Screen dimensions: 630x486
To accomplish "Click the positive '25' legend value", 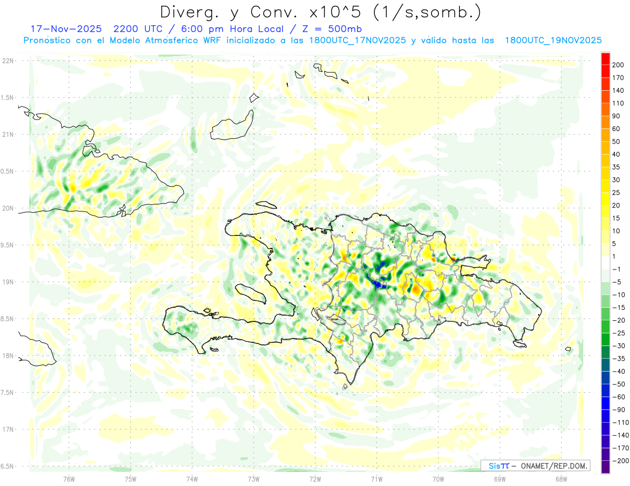I will coord(617,192).
